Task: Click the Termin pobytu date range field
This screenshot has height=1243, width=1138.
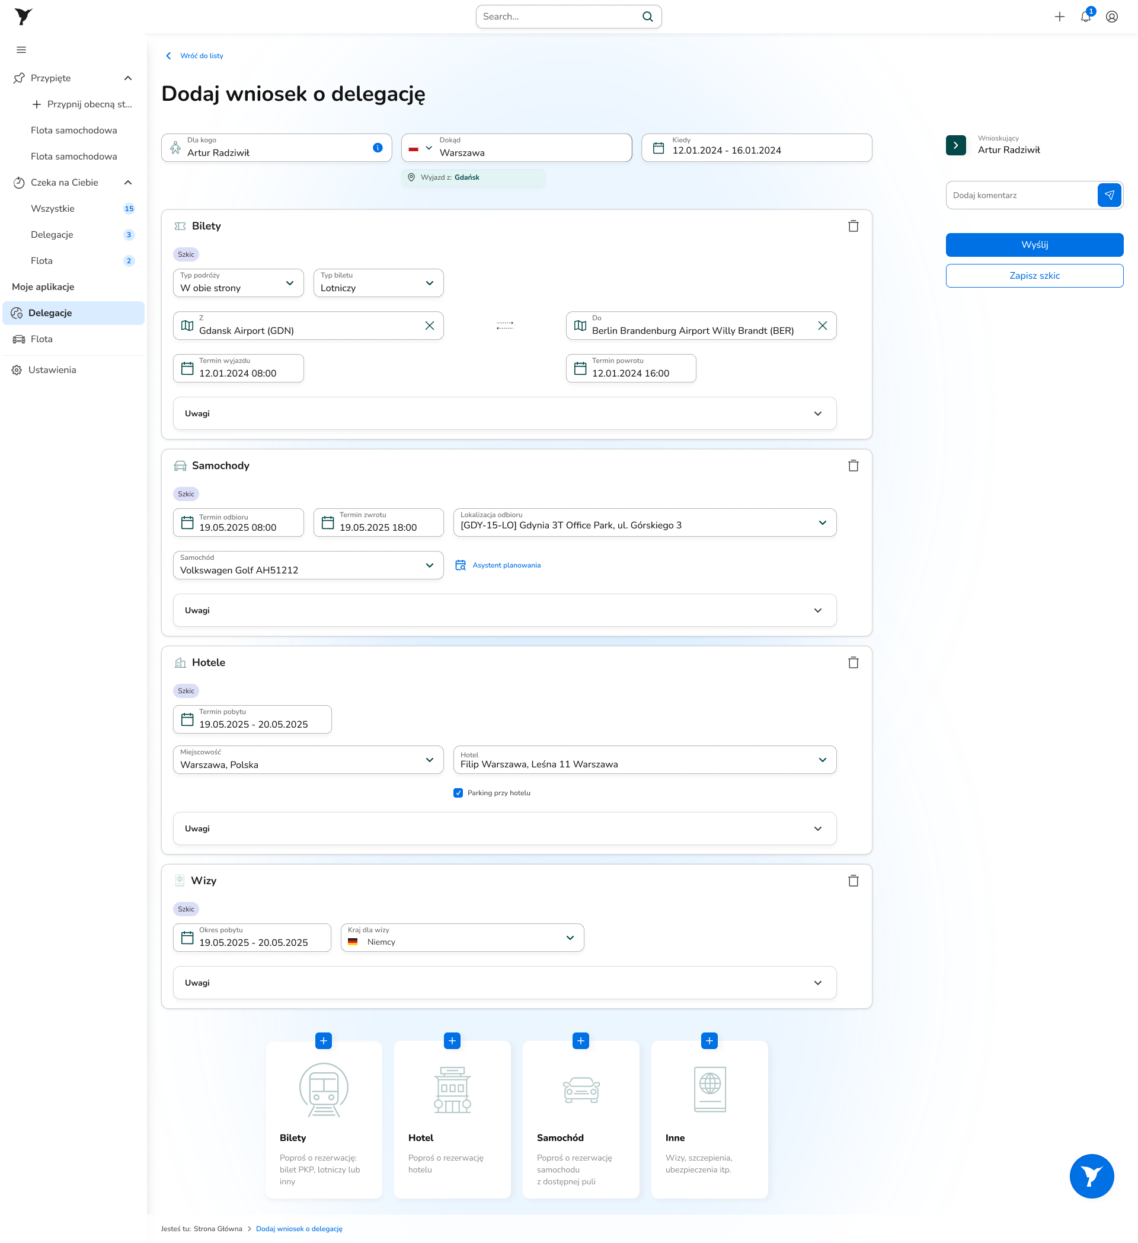Action: pyautogui.click(x=252, y=719)
